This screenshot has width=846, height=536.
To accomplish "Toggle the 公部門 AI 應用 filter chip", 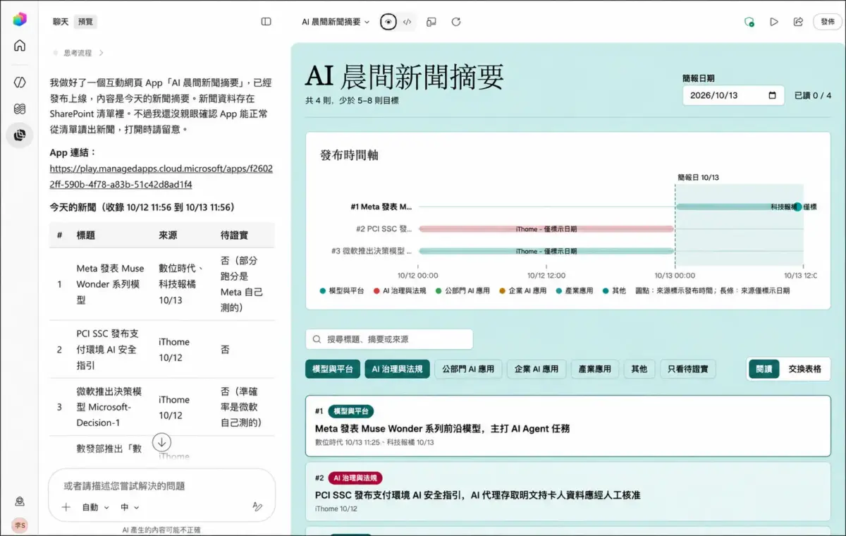I will click(468, 369).
